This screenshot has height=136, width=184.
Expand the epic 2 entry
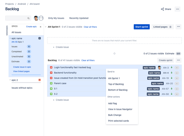[x=10, y=80]
